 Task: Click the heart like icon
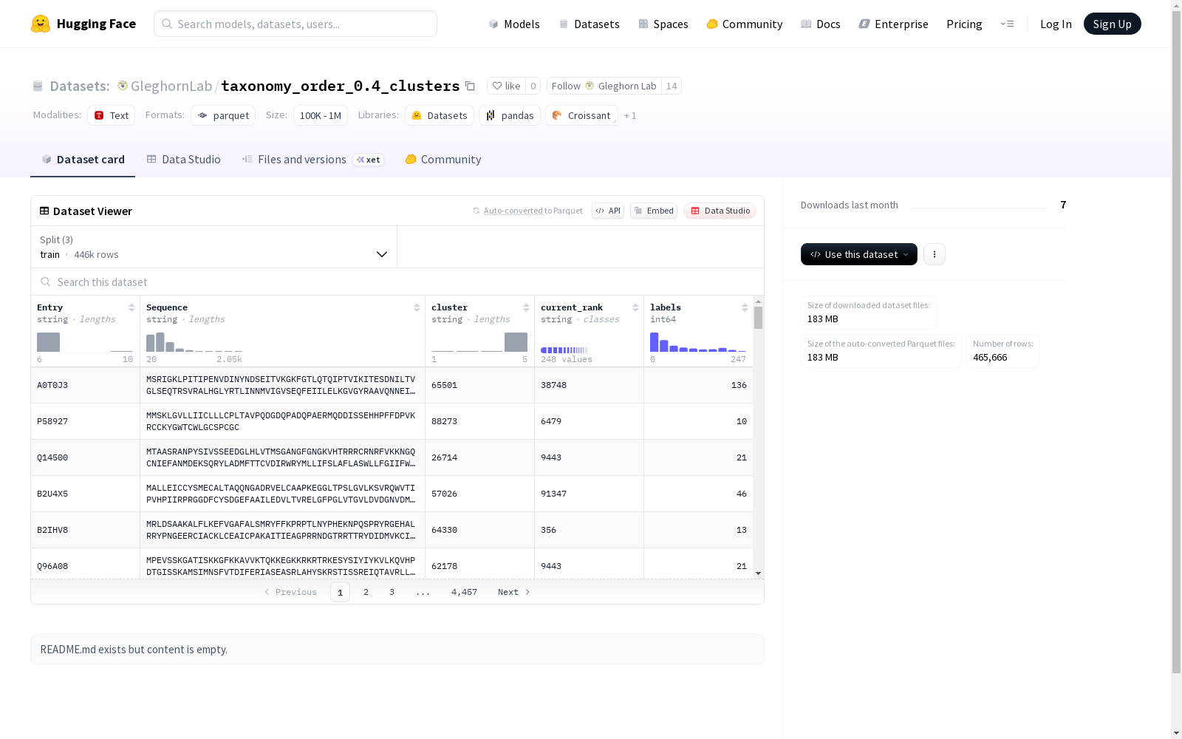click(497, 86)
